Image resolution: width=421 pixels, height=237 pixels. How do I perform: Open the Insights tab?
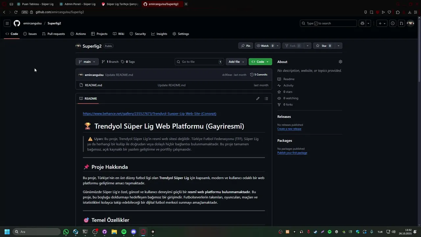coord(159,34)
